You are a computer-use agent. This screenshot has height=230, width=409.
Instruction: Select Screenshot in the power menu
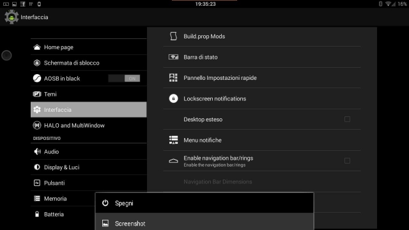(204, 222)
